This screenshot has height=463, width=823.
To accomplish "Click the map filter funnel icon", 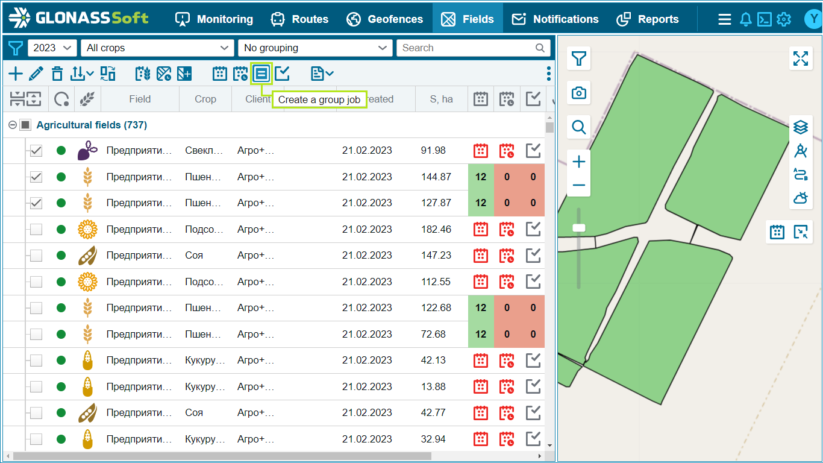I will (579, 58).
